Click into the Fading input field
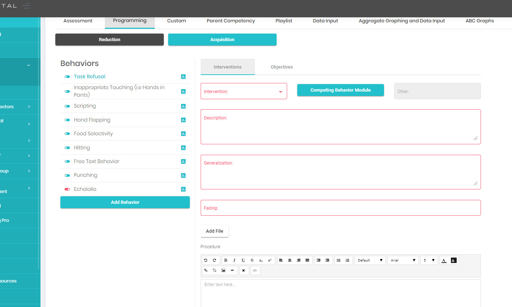The height and width of the screenshot is (307, 512). (x=341, y=208)
